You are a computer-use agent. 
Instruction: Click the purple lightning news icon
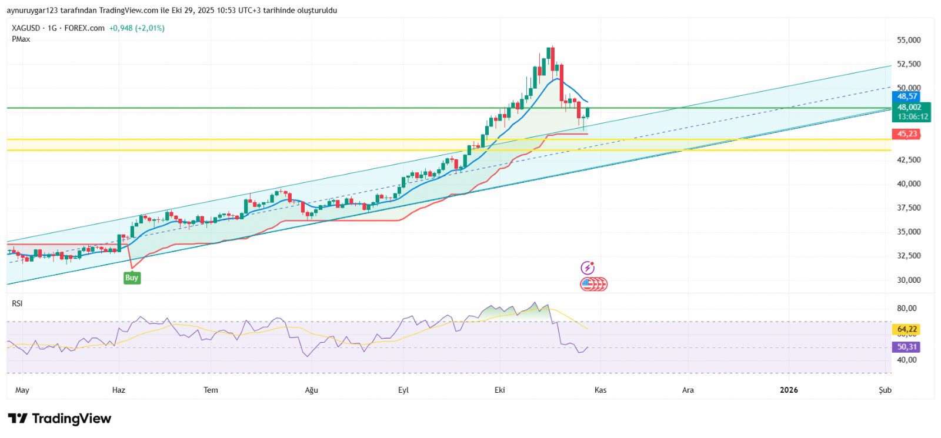point(588,268)
